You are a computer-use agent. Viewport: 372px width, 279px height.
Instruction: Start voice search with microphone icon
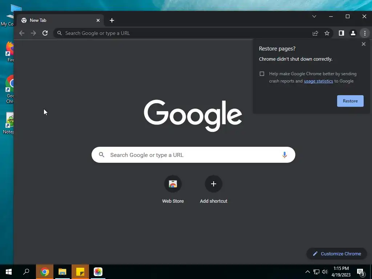click(284, 155)
